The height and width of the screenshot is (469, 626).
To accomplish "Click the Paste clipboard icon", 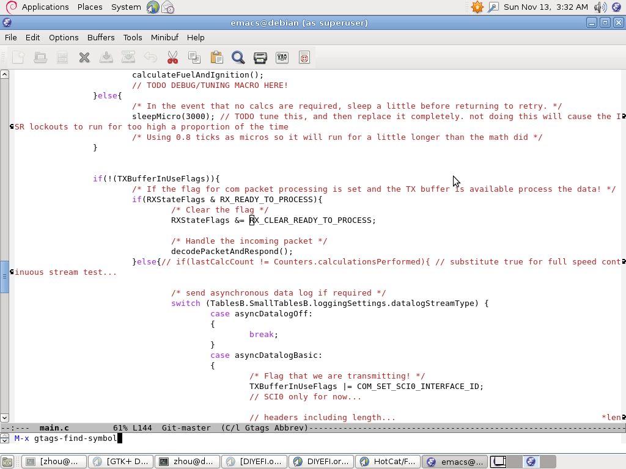I will point(216,57).
